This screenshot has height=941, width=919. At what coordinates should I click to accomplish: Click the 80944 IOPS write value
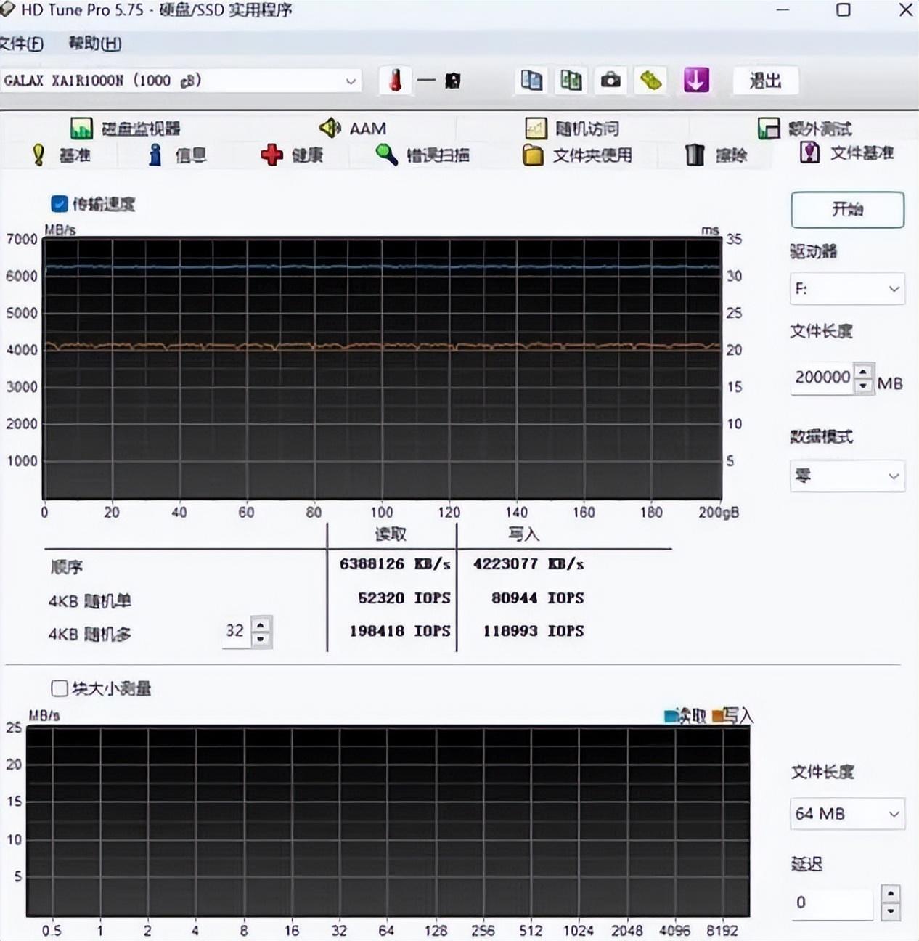coord(537,598)
